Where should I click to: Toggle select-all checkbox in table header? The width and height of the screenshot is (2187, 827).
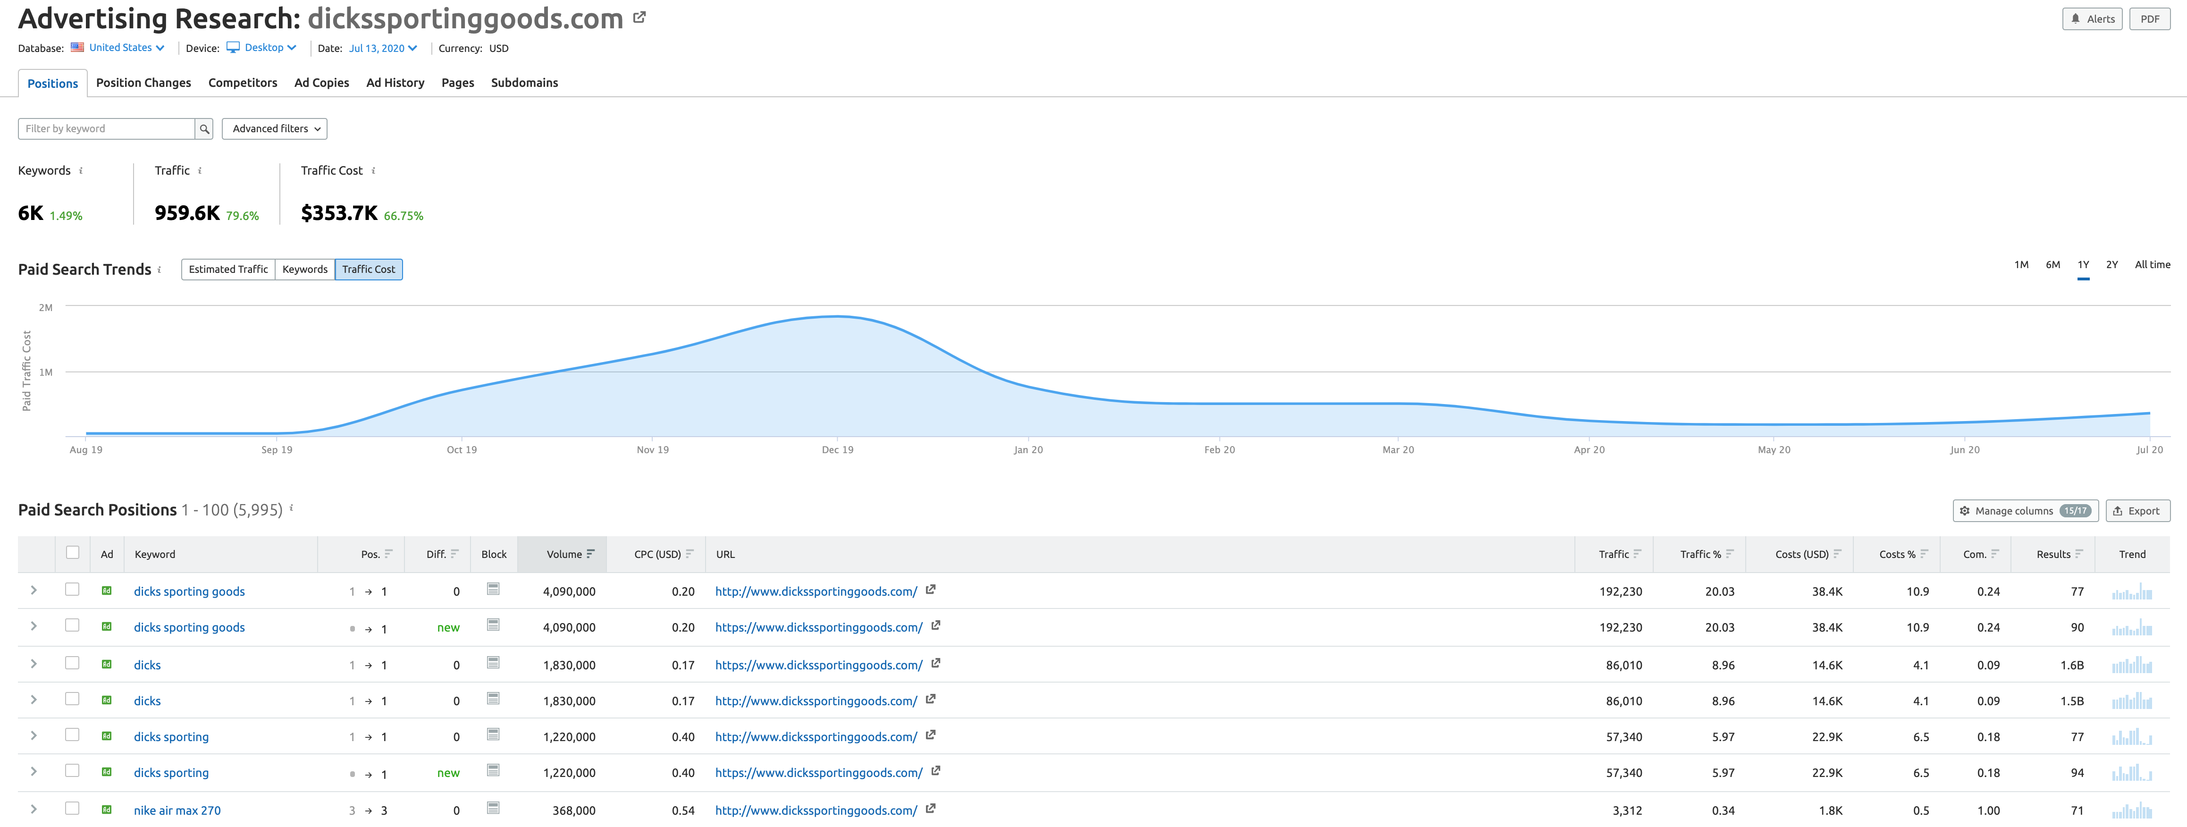tap(72, 553)
